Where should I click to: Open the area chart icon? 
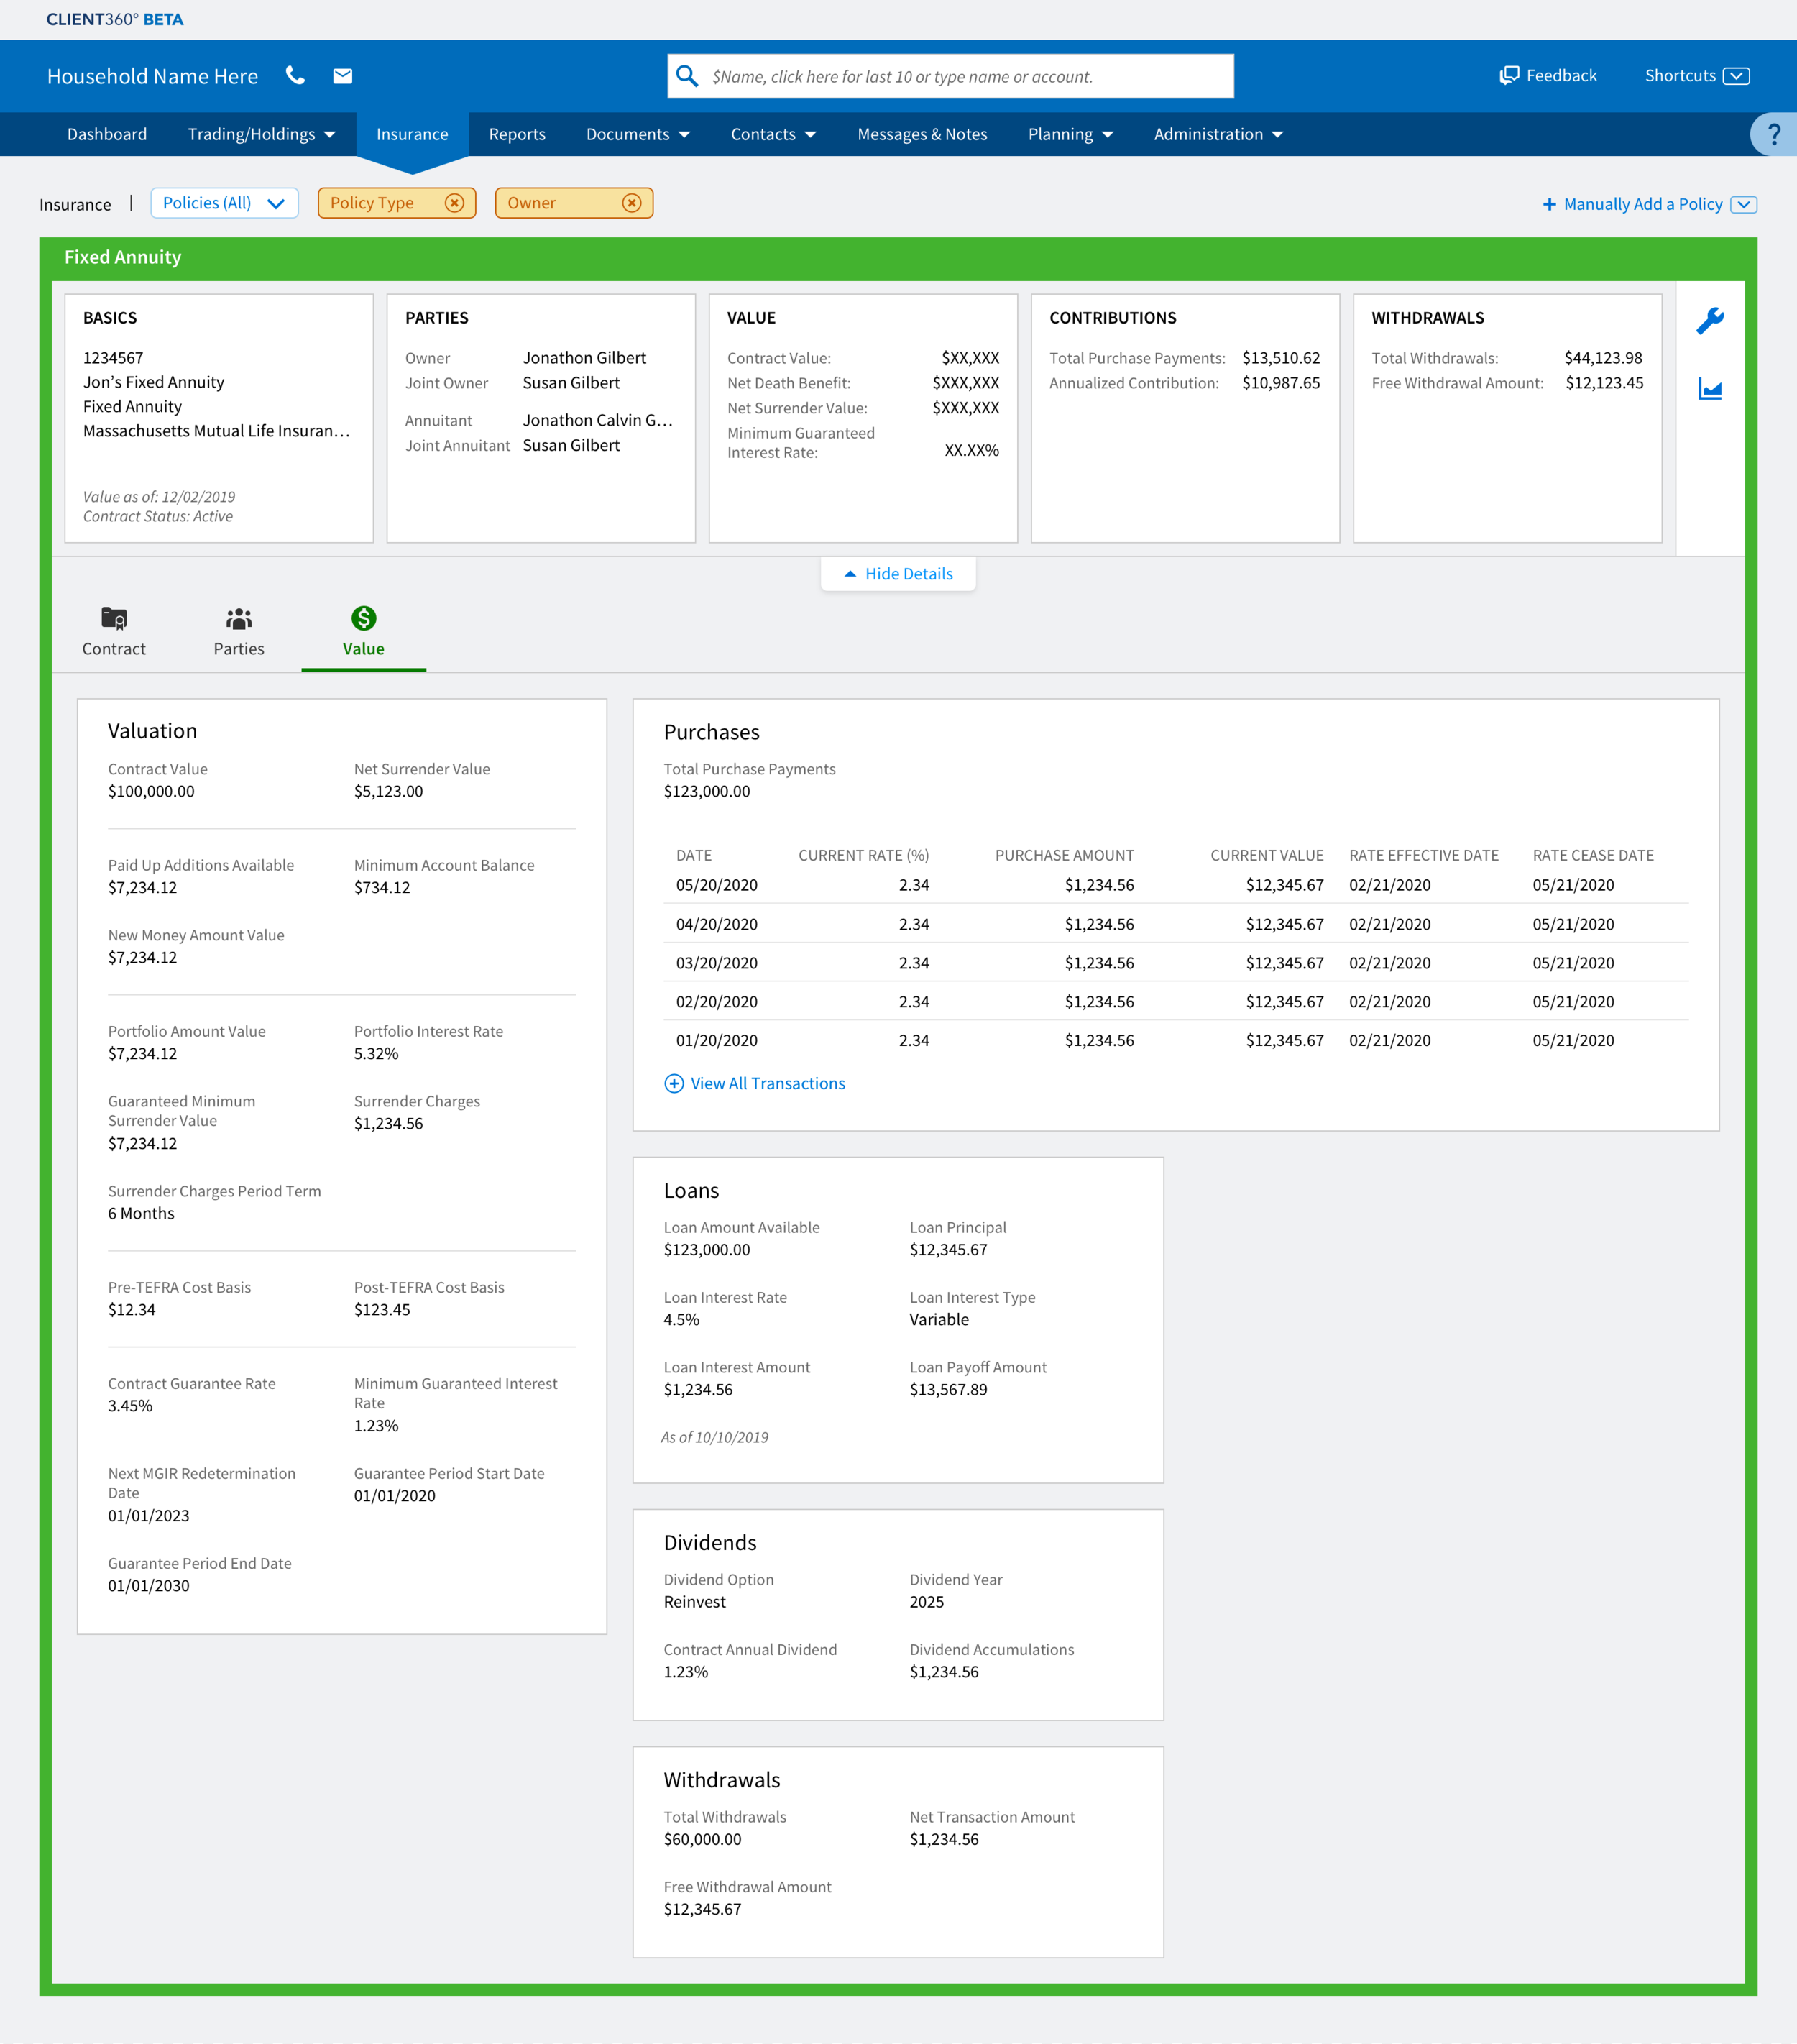[1710, 390]
